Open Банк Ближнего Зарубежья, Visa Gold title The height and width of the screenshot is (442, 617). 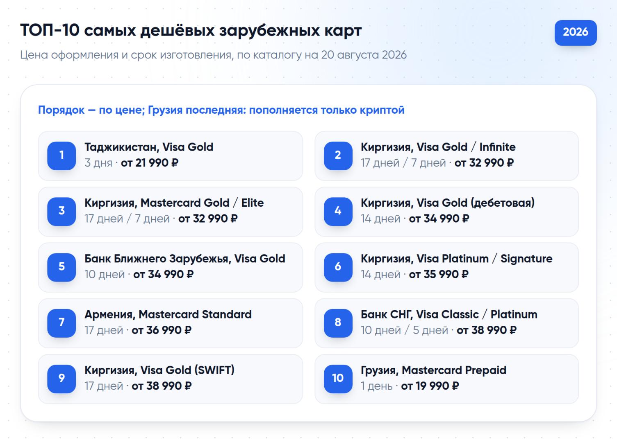[x=185, y=259]
